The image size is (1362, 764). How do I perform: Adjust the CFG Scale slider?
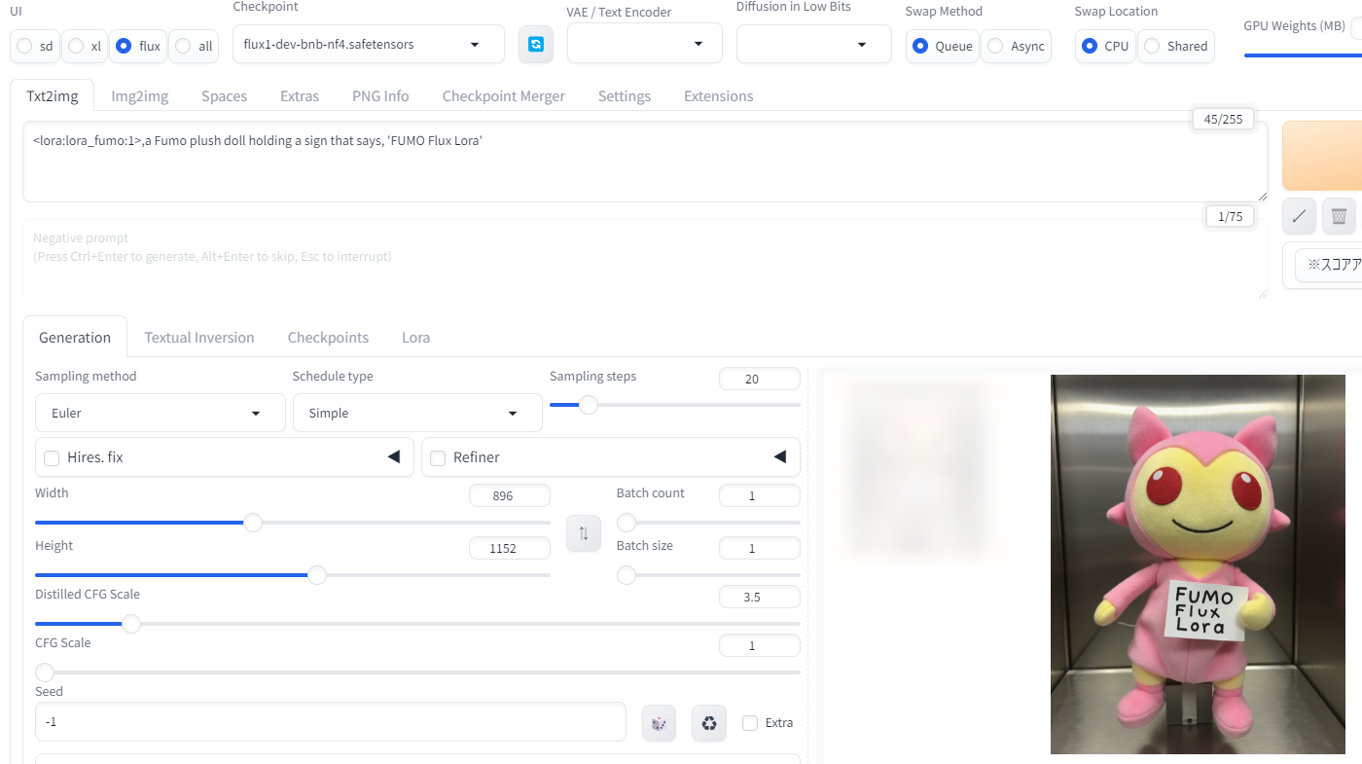(x=417, y=673)
